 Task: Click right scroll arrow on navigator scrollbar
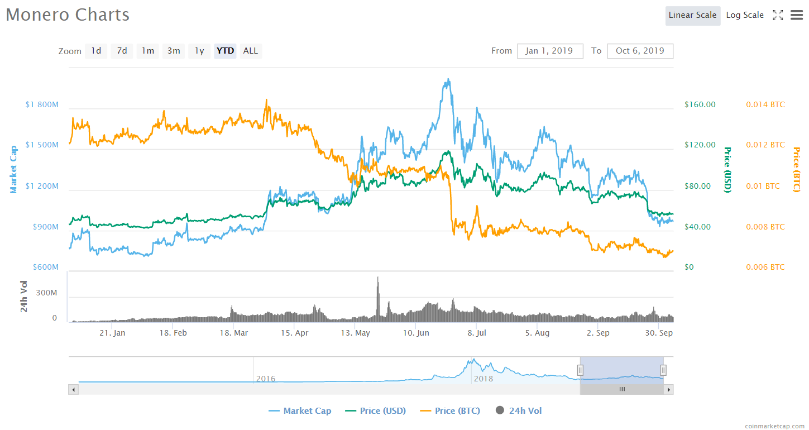(669, 389)
